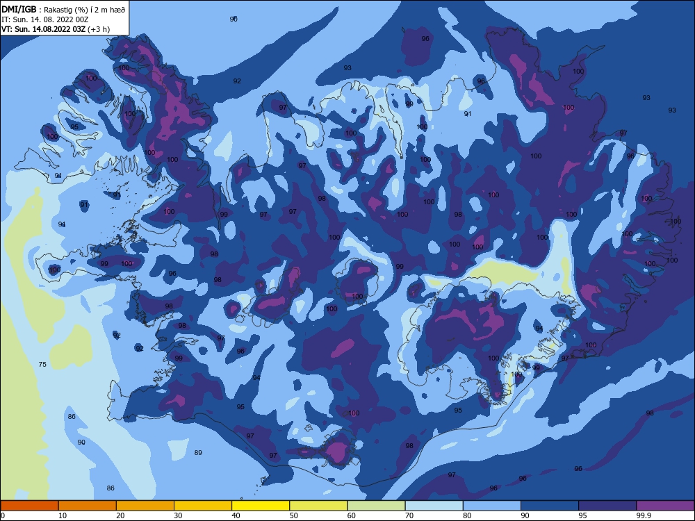Image resolution: width=695 pixels, height=521 pixels.
Task: Click the purple legend swatch above 99.9
Action: tap(665, 506)
